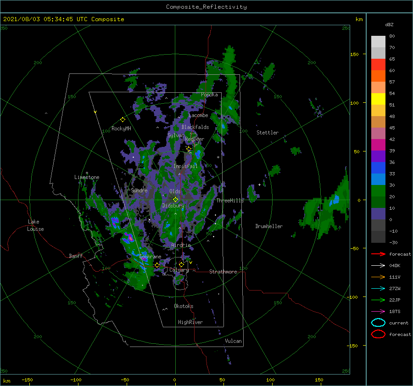Click the 2021/08/03 05:34:45 UTC Composite timestamp
Screen dimensions: 413x386
tap(63, 19)
